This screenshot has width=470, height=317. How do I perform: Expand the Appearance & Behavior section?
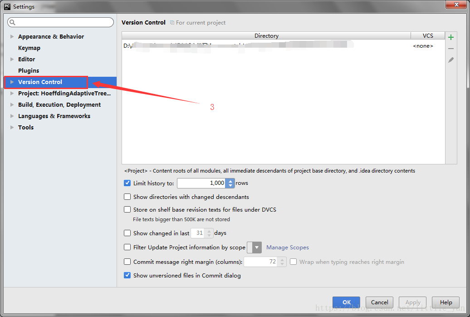pos(11,36)
